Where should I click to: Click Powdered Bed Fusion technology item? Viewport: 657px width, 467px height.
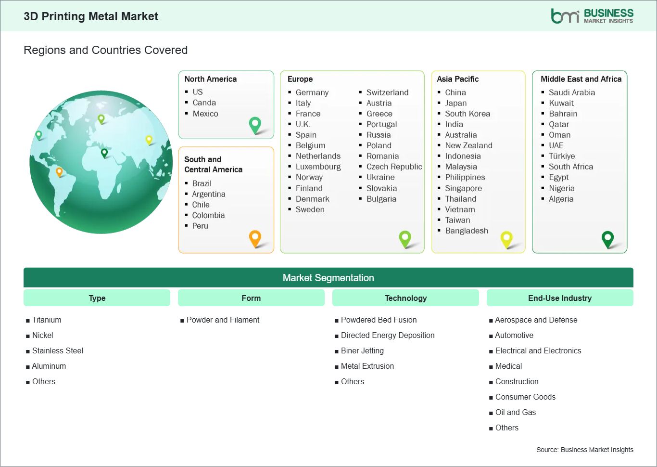point(379,320)
